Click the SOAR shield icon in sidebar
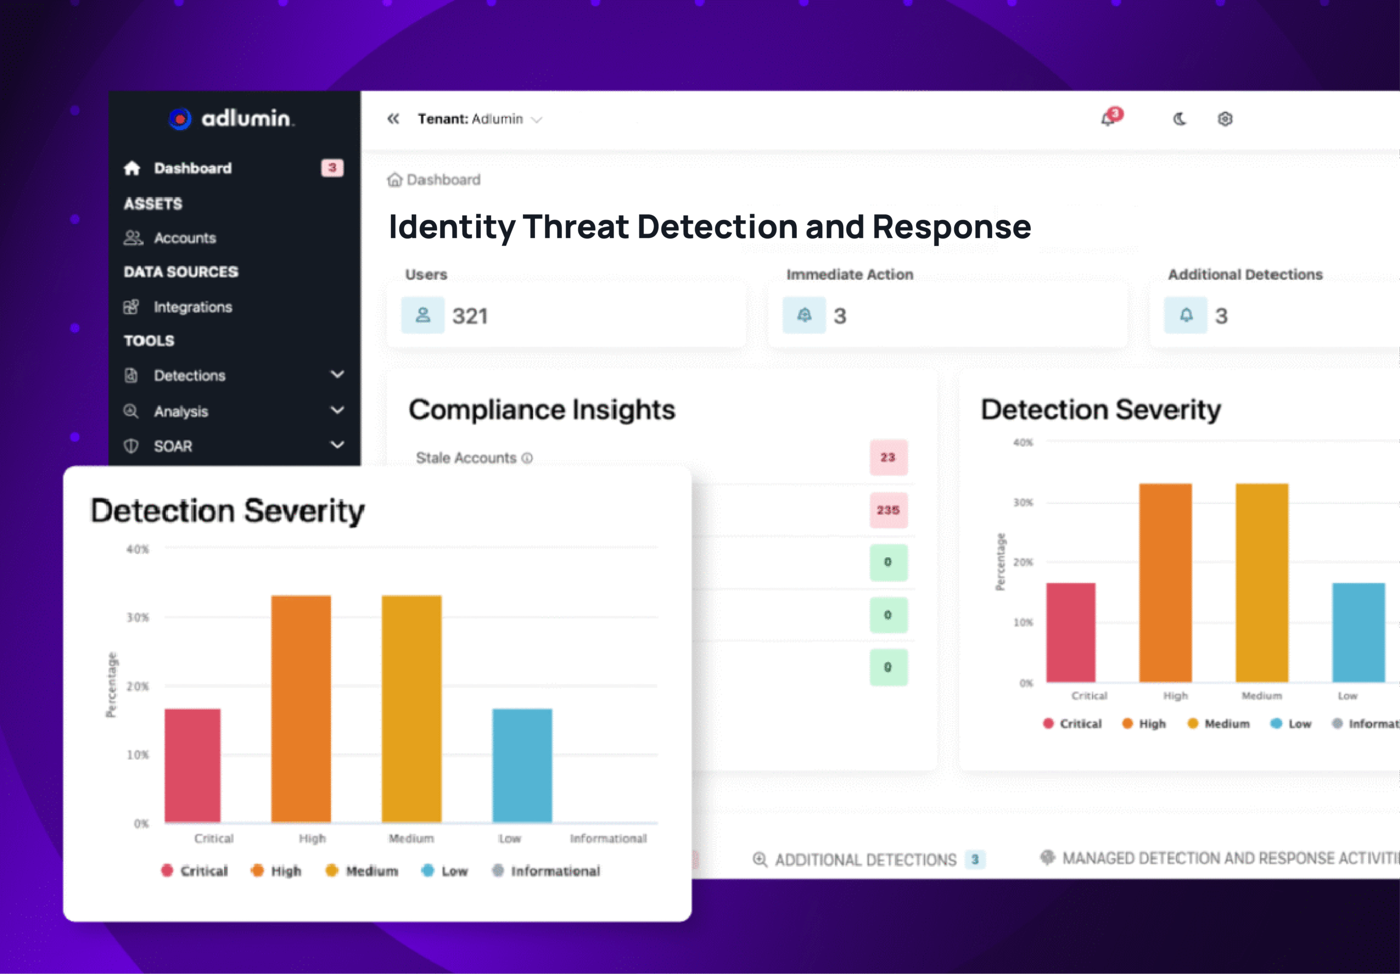Screen dimensions: 1400x974 click(x=132, y=446)
